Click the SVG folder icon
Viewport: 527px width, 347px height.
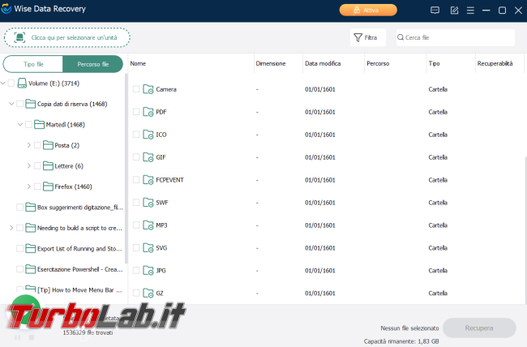pyautogui.click(x=148, y=248)
